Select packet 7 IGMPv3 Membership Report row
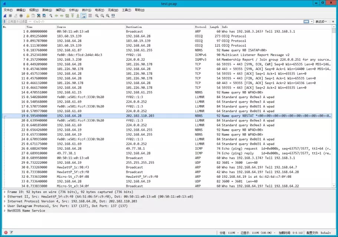Viewport: 338px width, 237px height. (x=167, y=60)
